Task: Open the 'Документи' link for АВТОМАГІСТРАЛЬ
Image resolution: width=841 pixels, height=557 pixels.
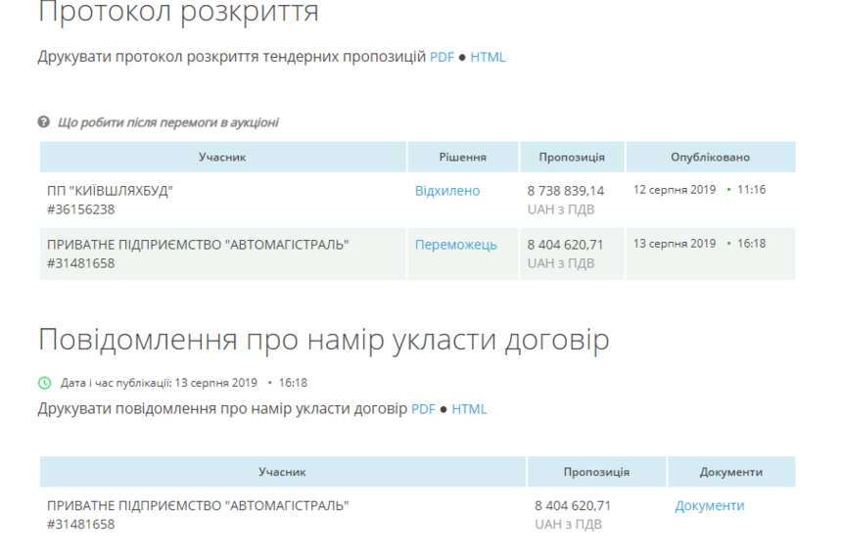Action: coord(709,506)
